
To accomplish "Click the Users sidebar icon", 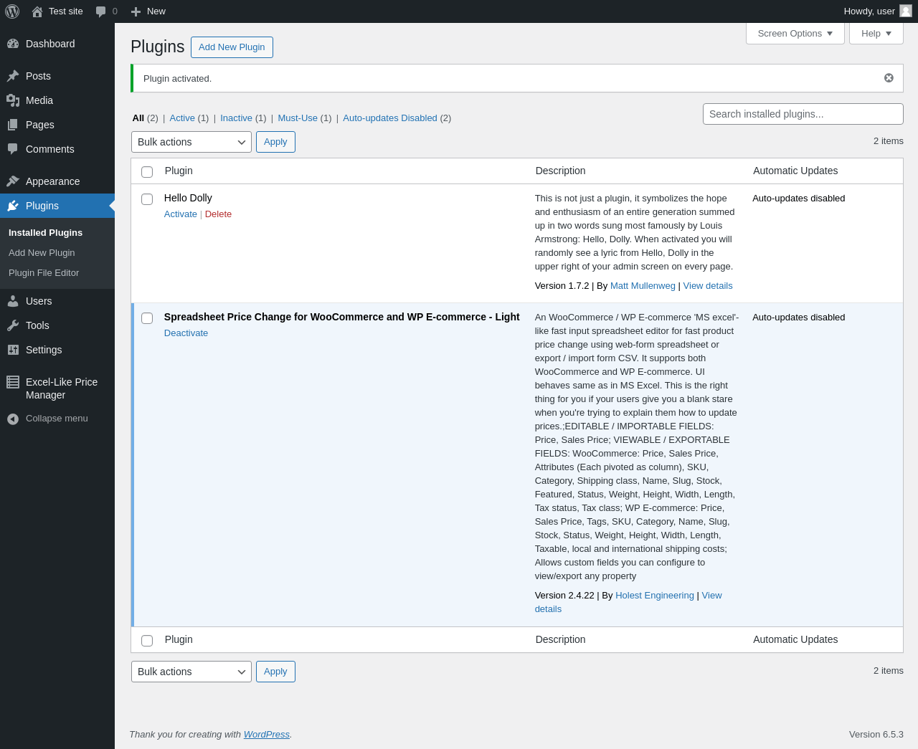I will tap(13, 301).
